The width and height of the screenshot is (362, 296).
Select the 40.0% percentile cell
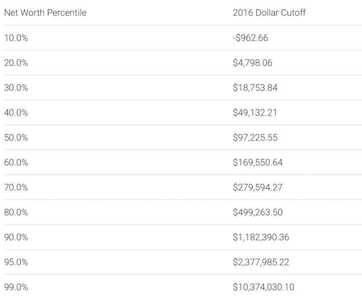click(16, 112)
